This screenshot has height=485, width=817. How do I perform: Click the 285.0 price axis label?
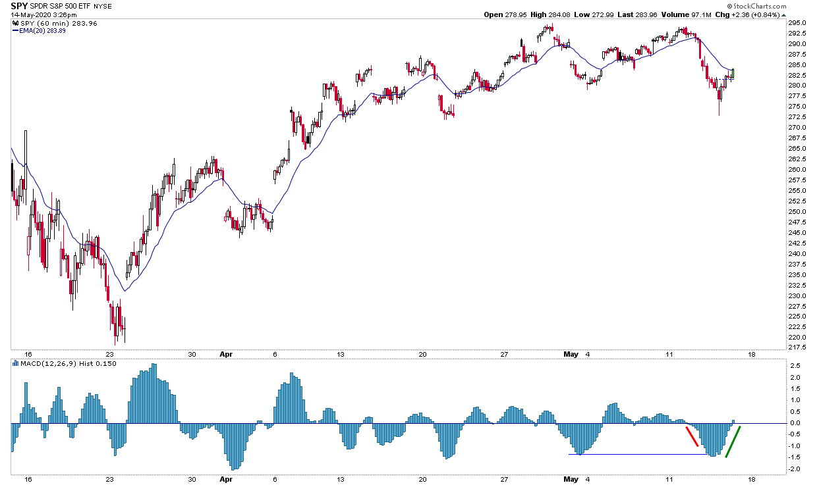[x=797, y=64]
